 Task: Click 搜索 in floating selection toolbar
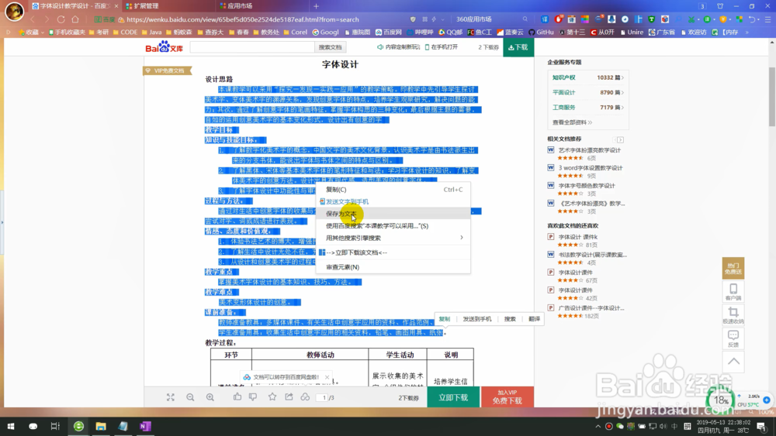pyautogui.click(x=510, y=319)
